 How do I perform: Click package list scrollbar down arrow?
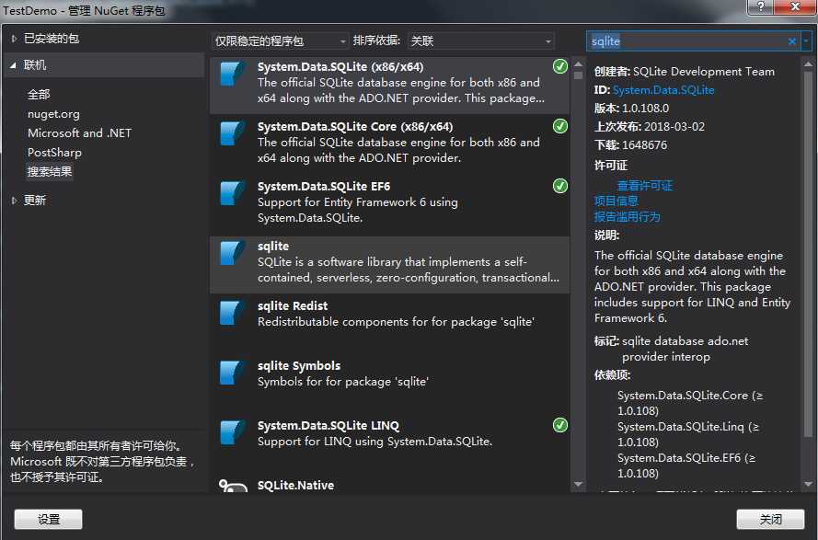tap(578, 485)
